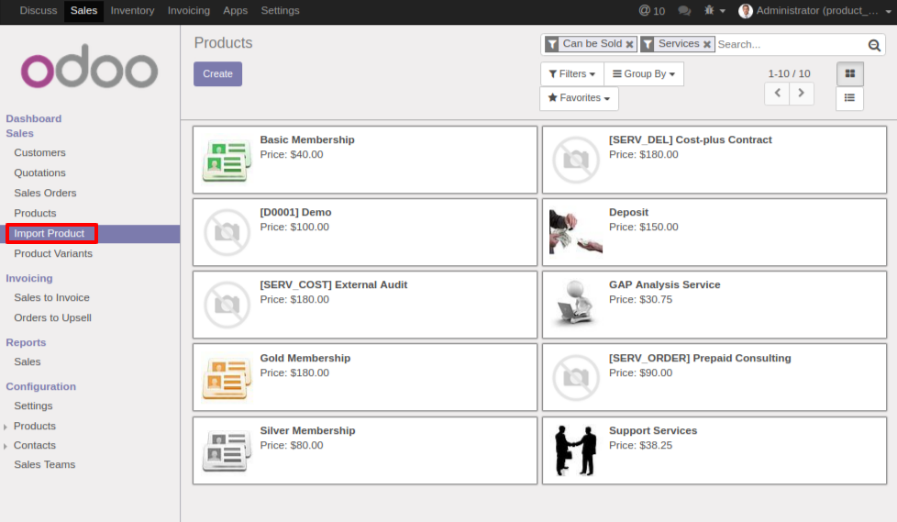
Task: Open the Gold Membership product card
Action: [364, 377]
